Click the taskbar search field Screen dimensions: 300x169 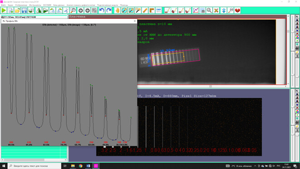(34, 166)
